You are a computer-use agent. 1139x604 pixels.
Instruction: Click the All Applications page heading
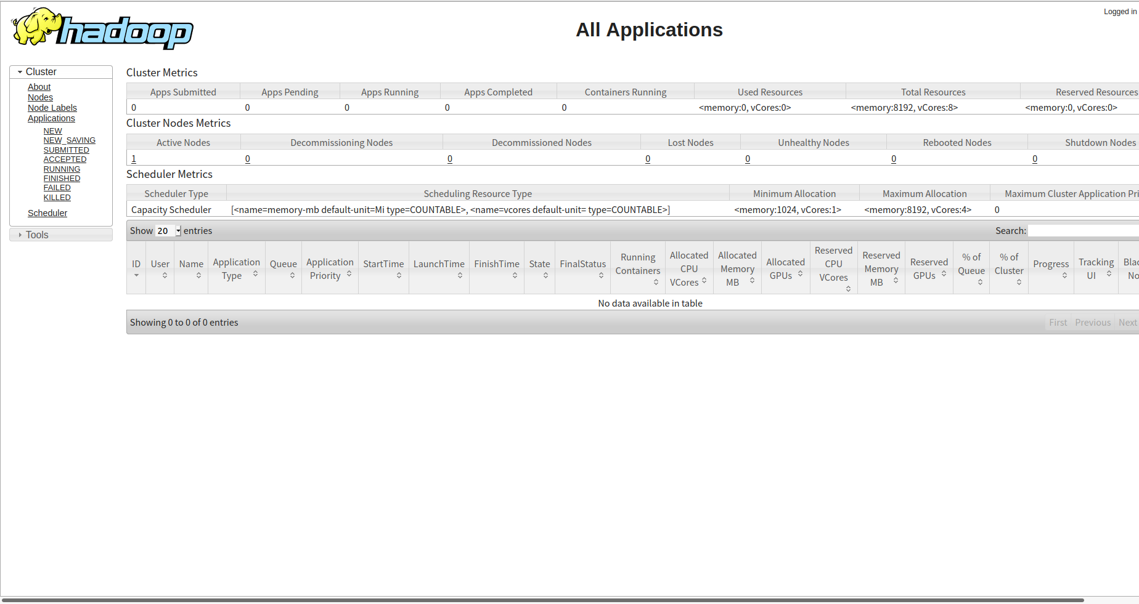[649, 30]
